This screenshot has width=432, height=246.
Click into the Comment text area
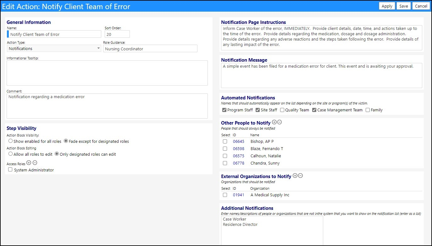(107, 106)
